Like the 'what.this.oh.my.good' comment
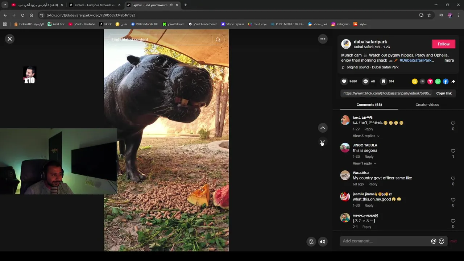Screen dimensions: 464x261 click(453, 200)
